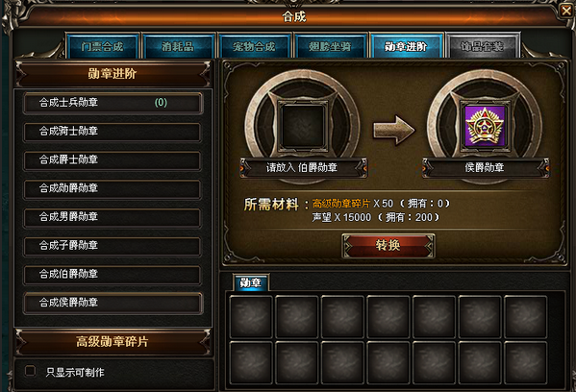The width and height of the screenshot is (576, 392).
Task: Click the arrow between medal slots
Action: pos(394,130)
